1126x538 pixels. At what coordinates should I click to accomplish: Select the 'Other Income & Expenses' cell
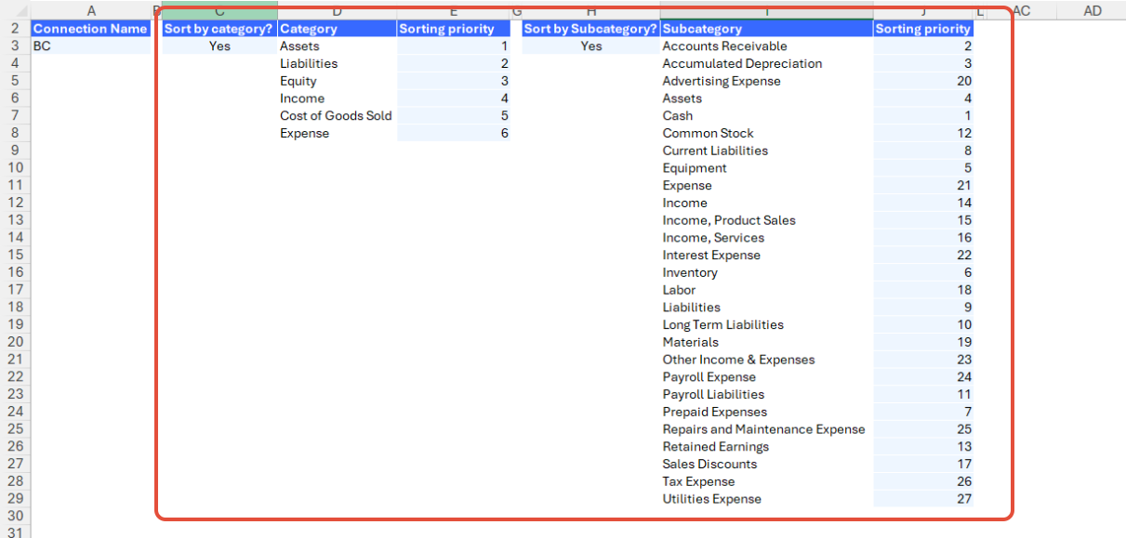point(766,360)
